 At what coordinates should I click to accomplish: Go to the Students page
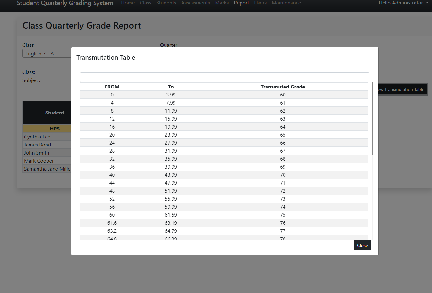(x=166, y=3)
